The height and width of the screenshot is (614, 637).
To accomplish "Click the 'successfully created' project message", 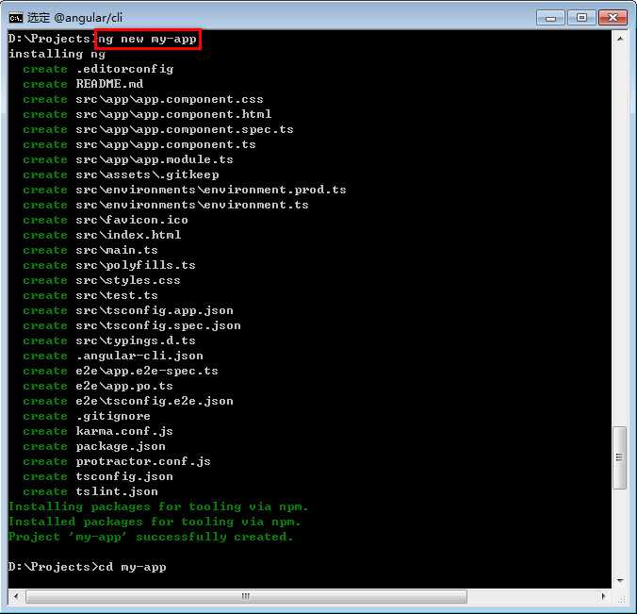I will (151, 537).
